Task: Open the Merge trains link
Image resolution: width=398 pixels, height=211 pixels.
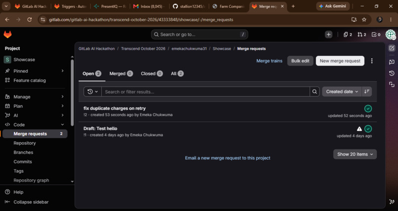Action: (269, 61)
